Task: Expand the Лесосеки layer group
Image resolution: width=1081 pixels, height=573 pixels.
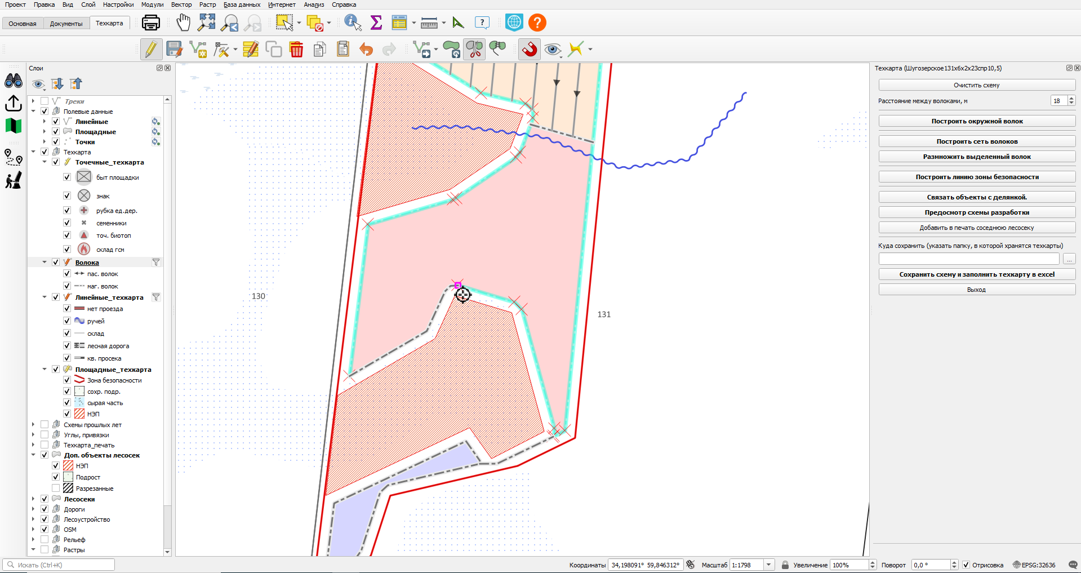Action: coord(33,499)
